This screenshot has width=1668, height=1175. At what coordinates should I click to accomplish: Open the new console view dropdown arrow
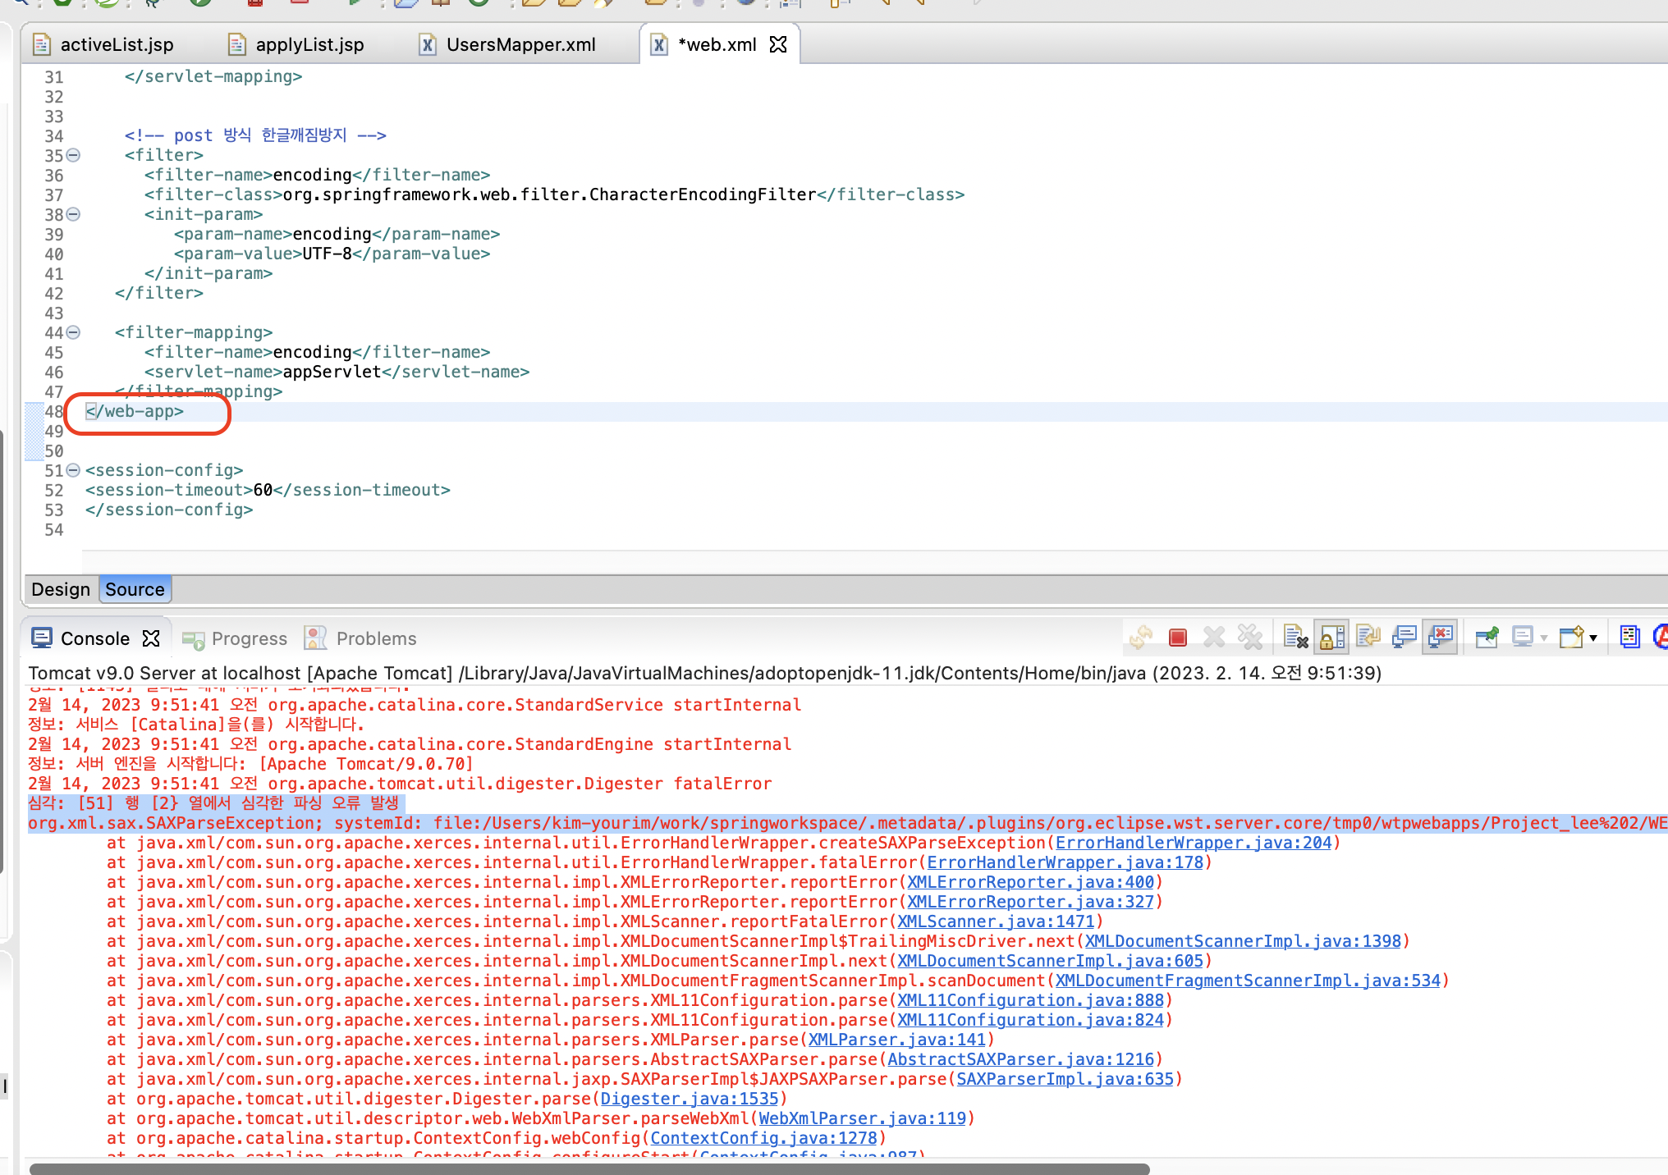pos(1593,638)
